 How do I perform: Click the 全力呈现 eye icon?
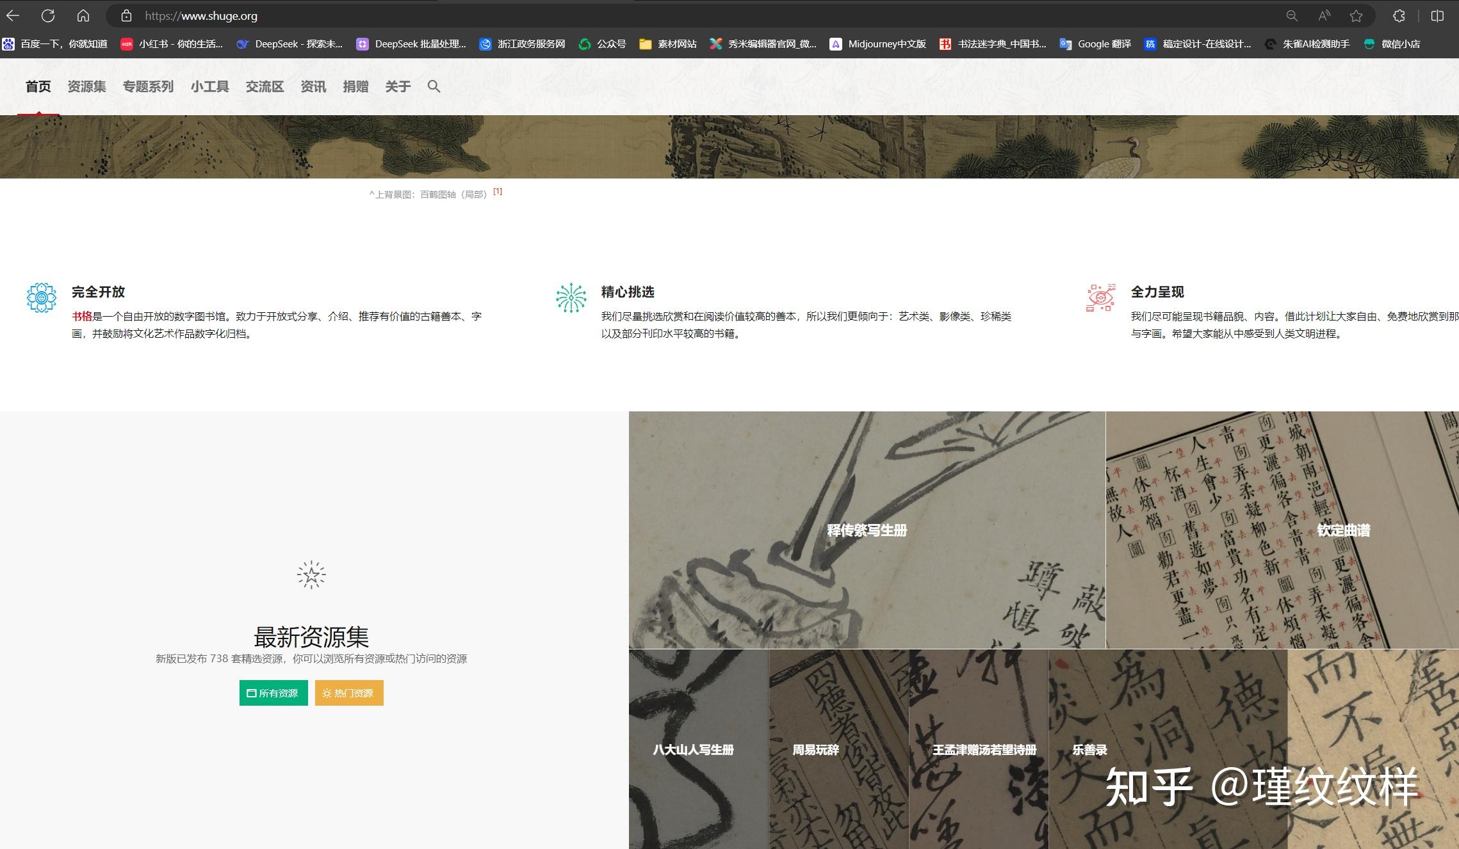coord(1101,298)
